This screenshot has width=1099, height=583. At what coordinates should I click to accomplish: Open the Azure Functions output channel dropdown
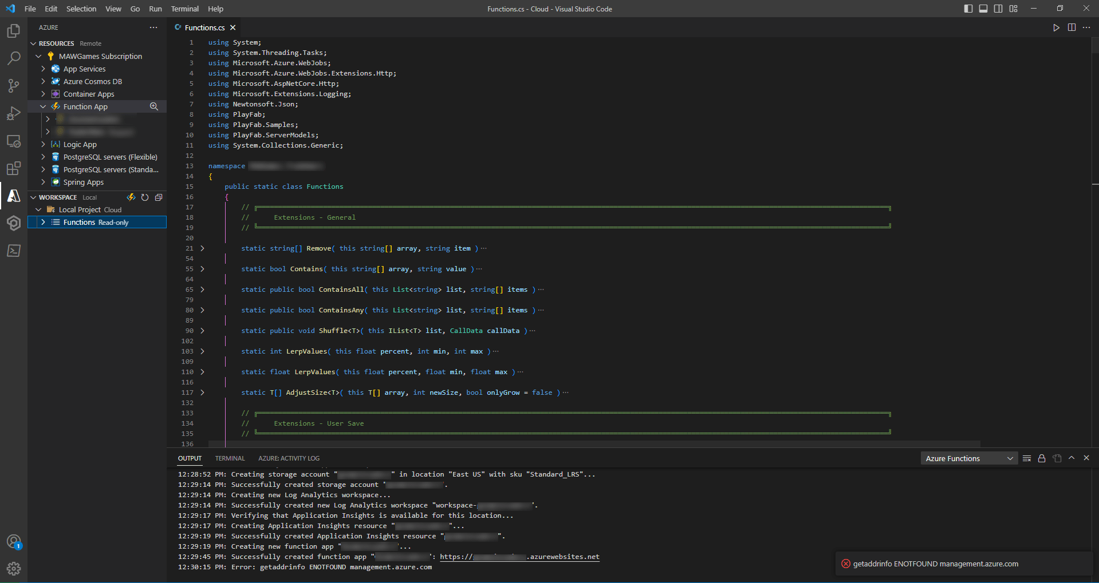tap(968, 458)
